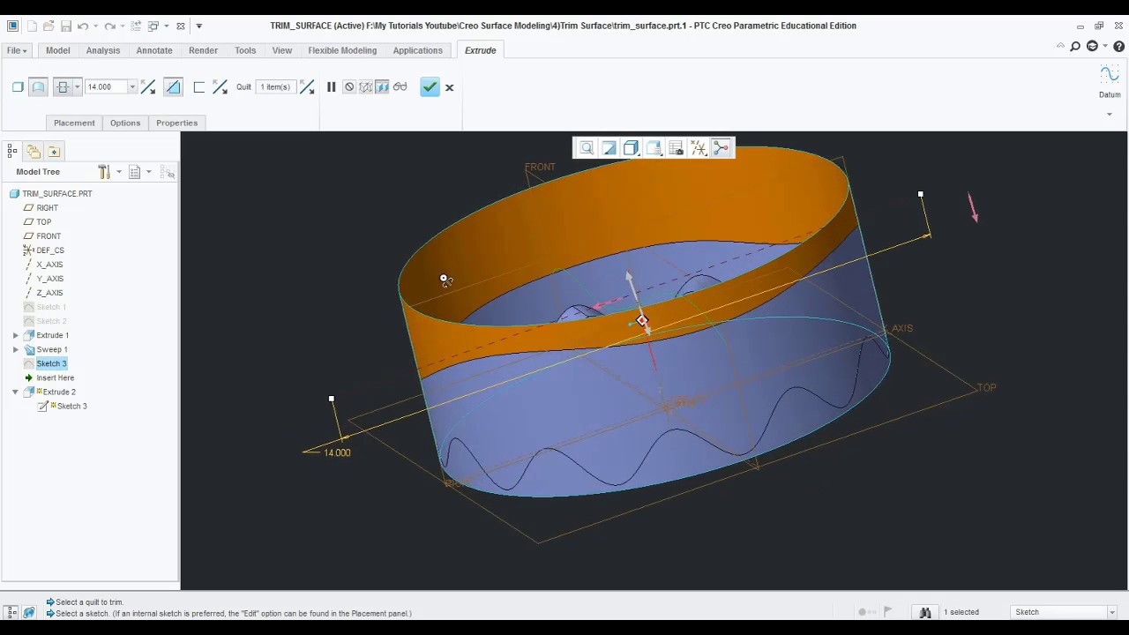Toggle shaded feature preview on
1129x635 pixels.
382,86
